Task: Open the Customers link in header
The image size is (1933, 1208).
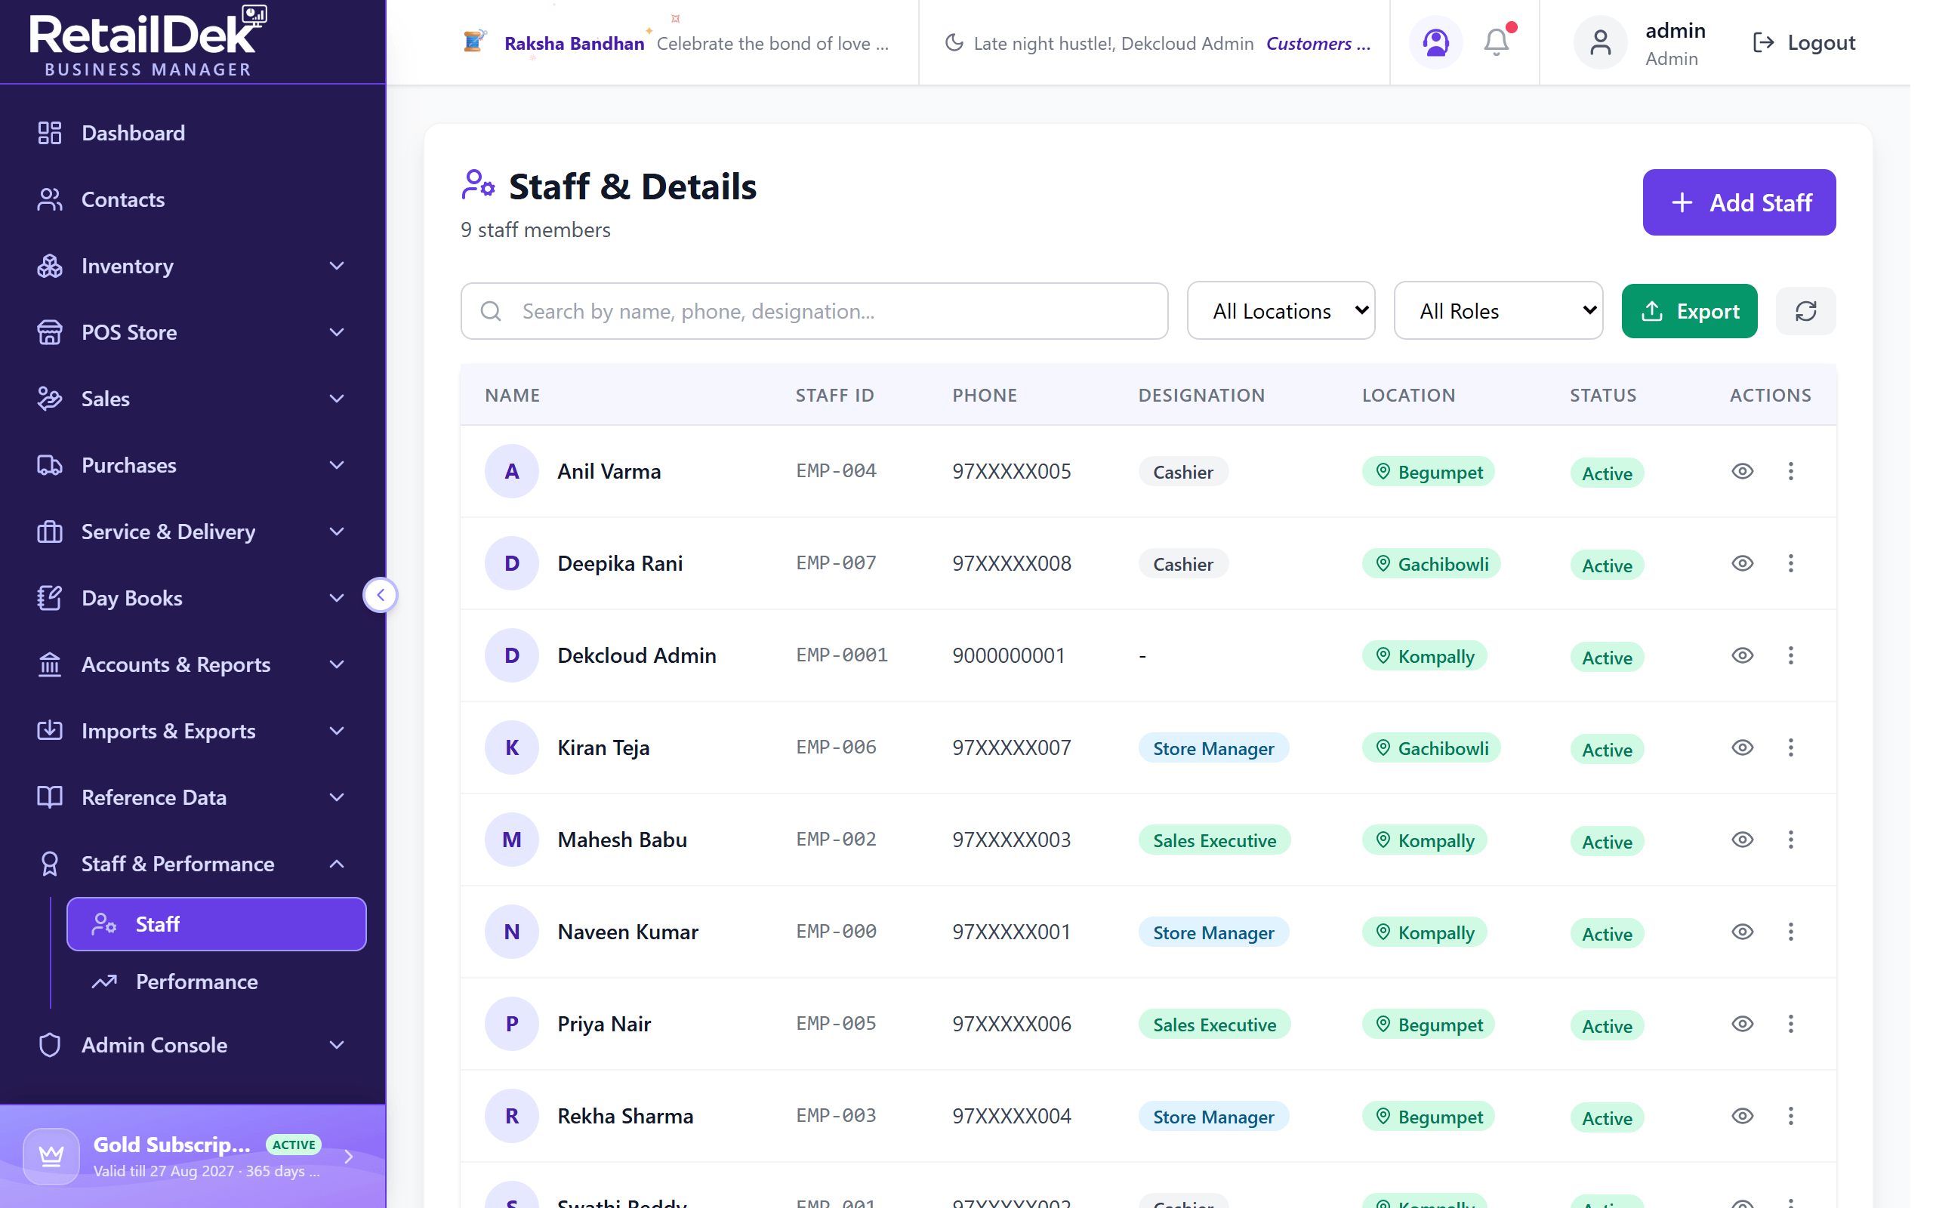Action: pos(1318,43)
